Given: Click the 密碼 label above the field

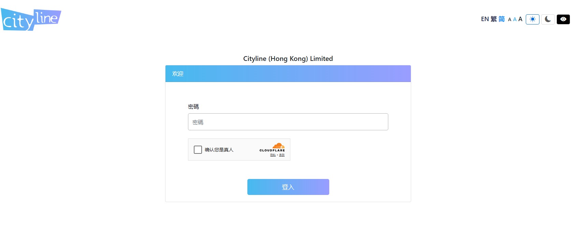Looking at the screenshot, I should pos(193,106).
